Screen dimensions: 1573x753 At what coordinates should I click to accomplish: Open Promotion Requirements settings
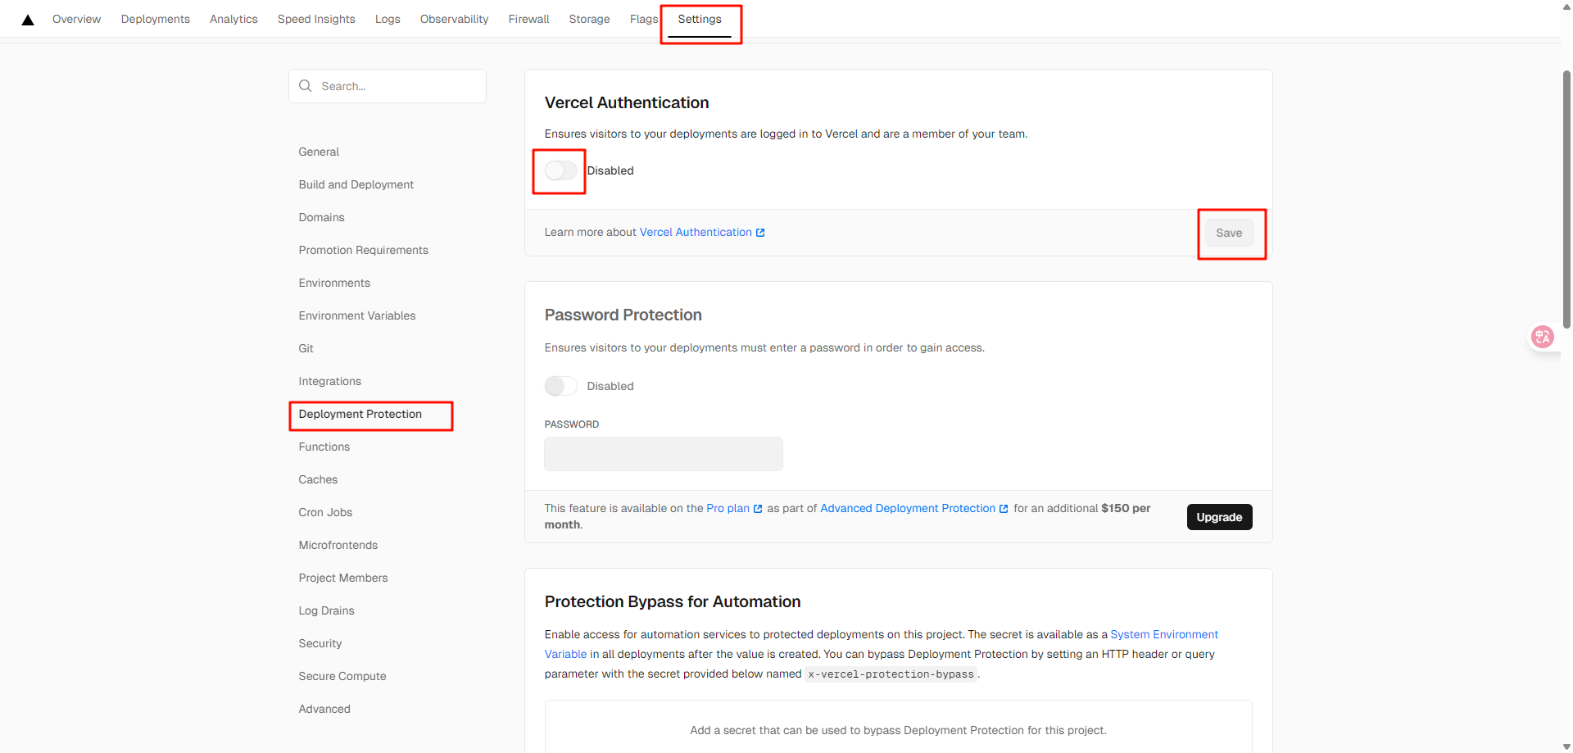coord(363,250)
